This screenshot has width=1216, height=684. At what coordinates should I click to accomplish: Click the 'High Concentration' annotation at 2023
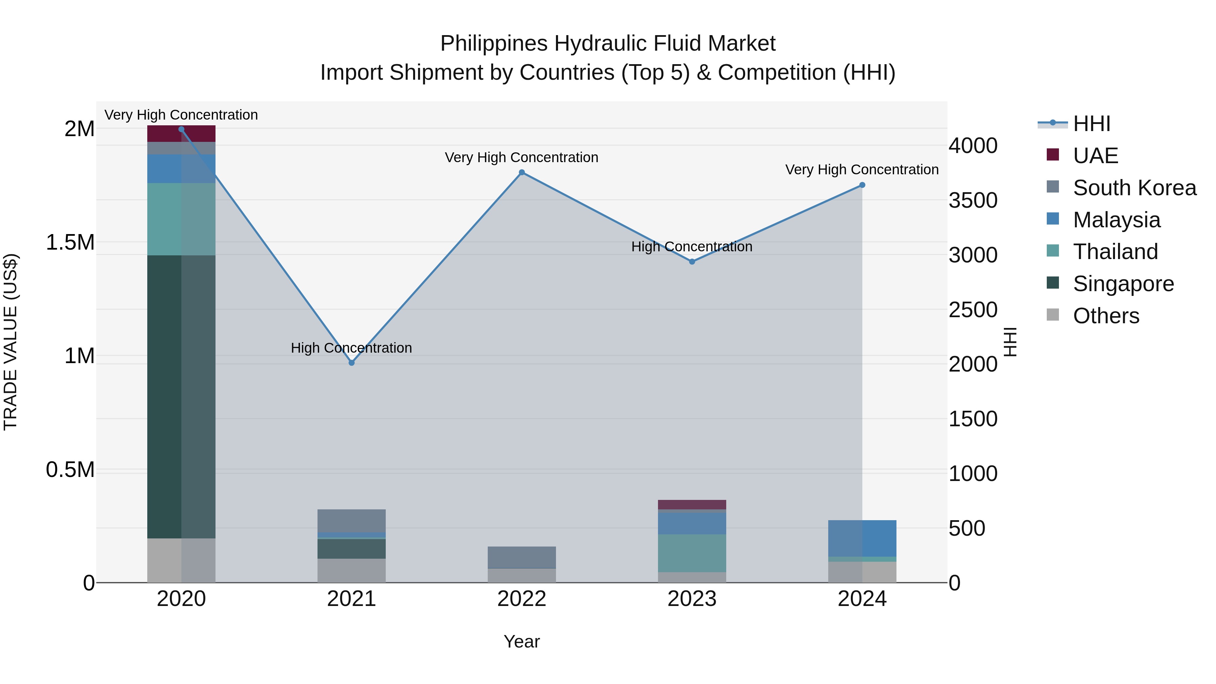pyautogui.click(x=692, y=247)
